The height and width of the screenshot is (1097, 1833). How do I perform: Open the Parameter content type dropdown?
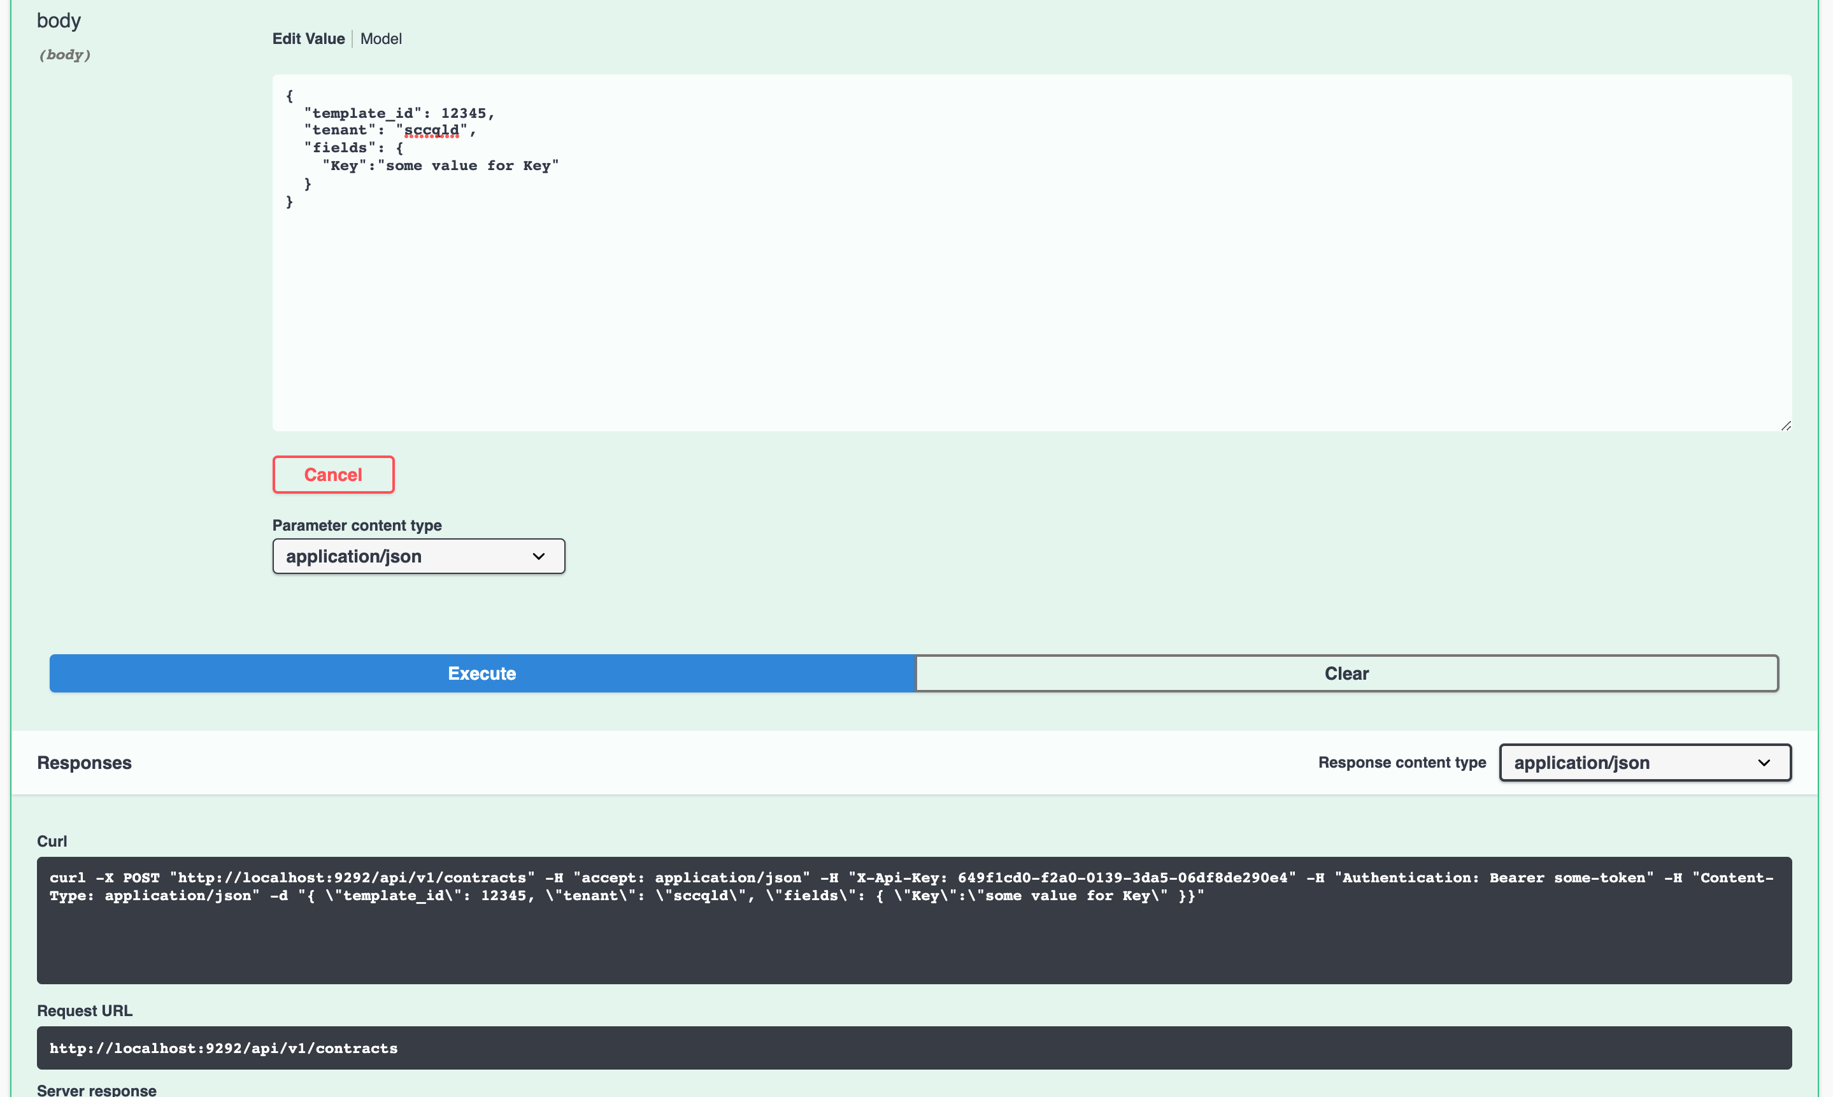(x=418, y=556)
